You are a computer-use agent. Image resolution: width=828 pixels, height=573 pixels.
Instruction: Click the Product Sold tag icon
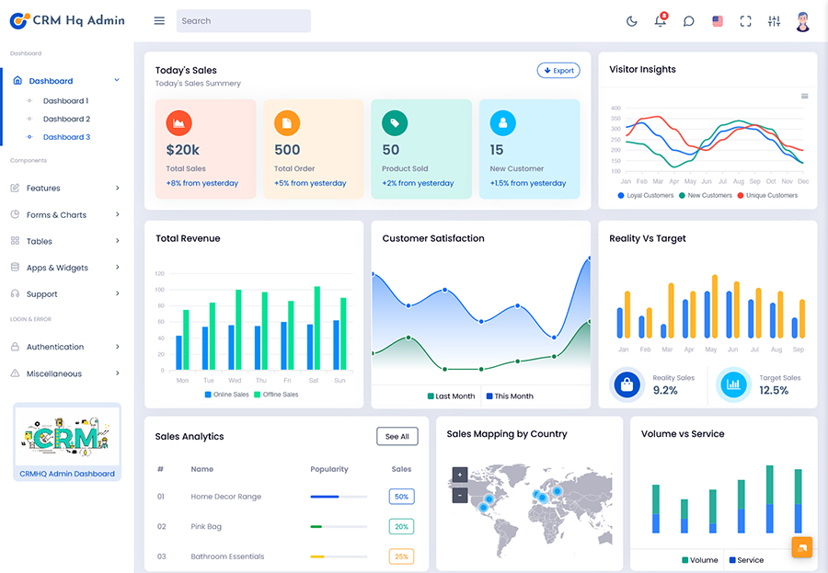(x=395, y=123)
